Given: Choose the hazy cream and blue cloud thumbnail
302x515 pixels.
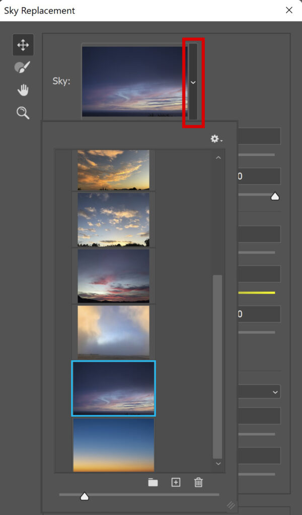Looking at the screenshot, I should click(113, 332).
